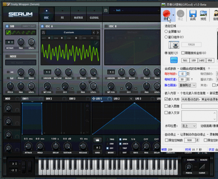
Task: Click the LFO 1 drag-assign cross icon
Action: [94, 98]
